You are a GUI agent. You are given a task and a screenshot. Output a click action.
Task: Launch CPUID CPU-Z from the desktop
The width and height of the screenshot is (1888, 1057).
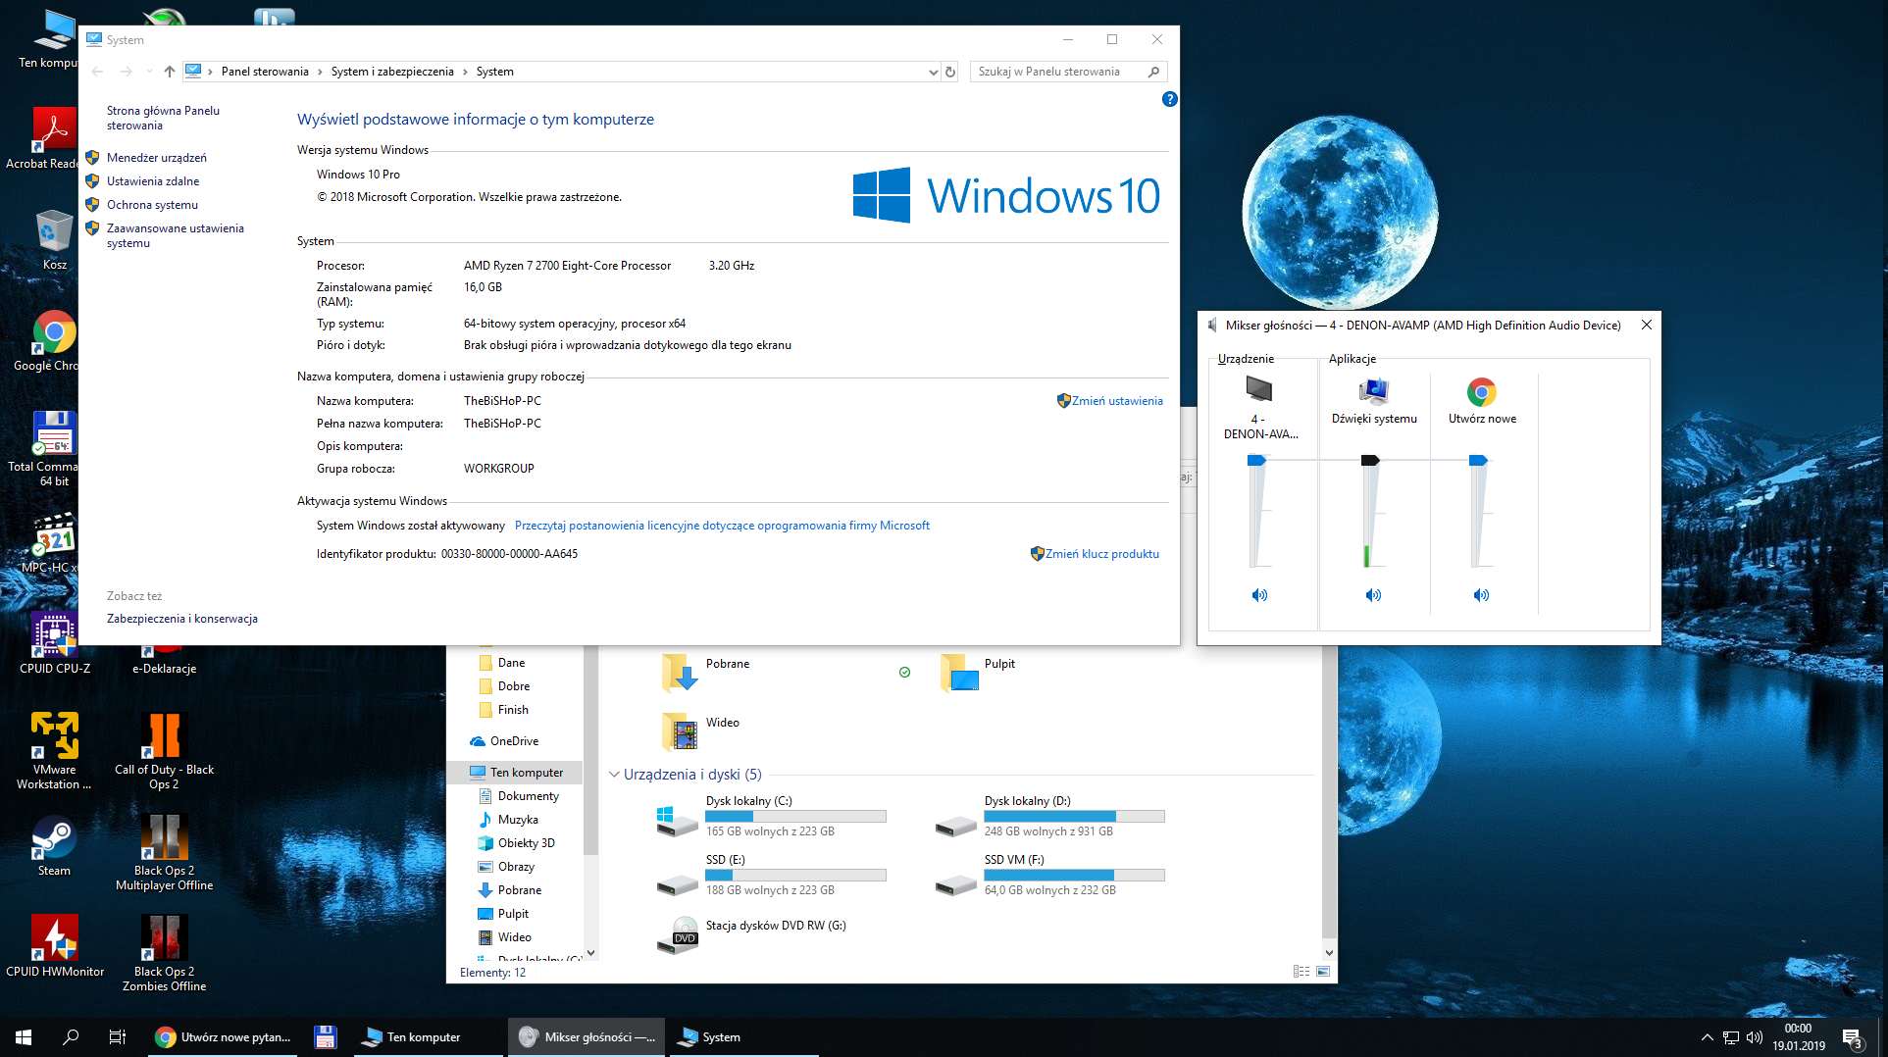coord(54,643)
